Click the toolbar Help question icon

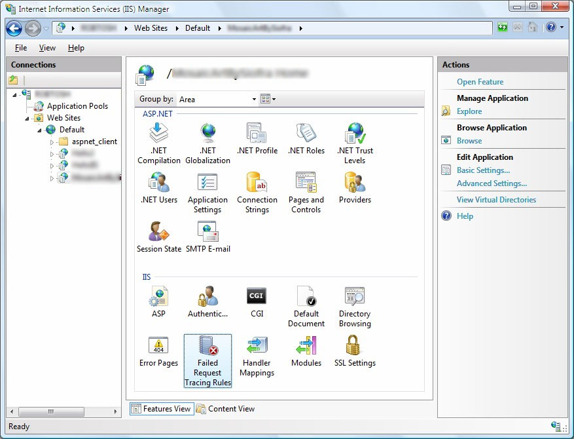(x=551, y=27)
